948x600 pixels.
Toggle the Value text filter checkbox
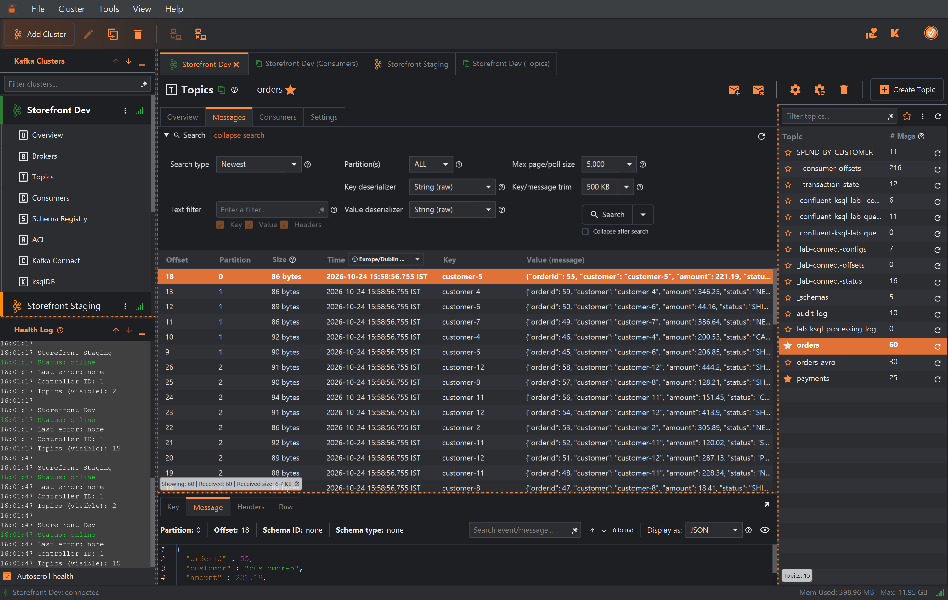(249, 225)
